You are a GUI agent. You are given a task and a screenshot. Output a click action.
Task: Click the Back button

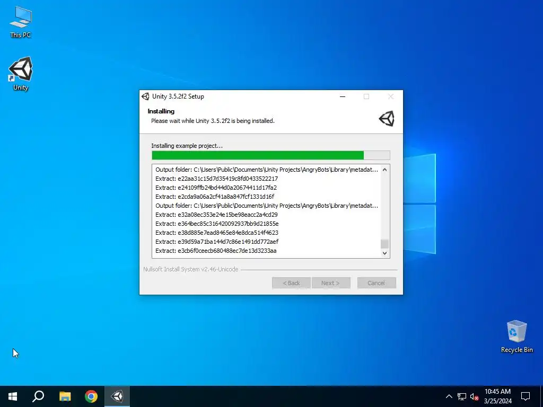click(291, 283)
